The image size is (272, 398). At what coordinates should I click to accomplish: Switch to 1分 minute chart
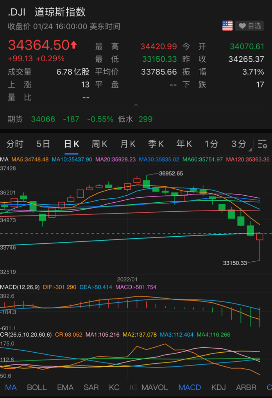(211, 144)
